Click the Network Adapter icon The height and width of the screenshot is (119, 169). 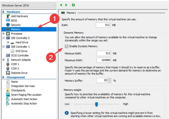pyautogui.click(x=8, y=60)
